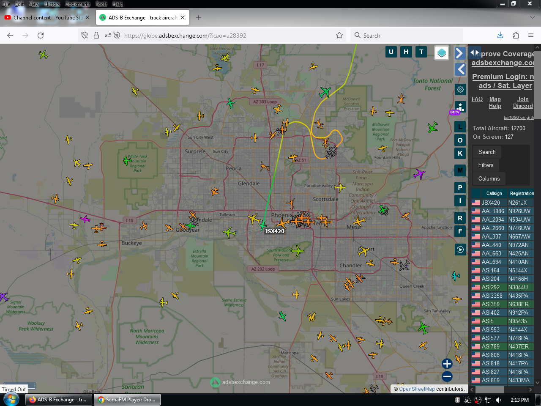Toggle the K map button
The width and height of the screenshot is (541, 406).
pyautogui.click(x=460, y=153)
